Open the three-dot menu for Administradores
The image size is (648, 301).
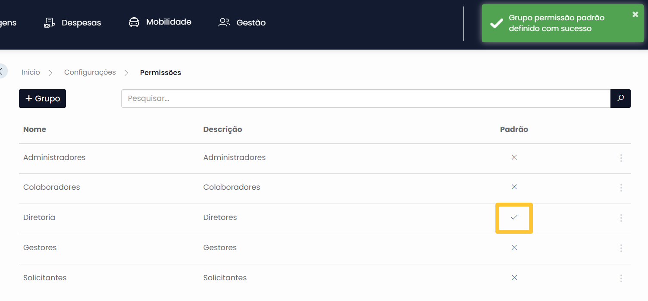(621, 158)
